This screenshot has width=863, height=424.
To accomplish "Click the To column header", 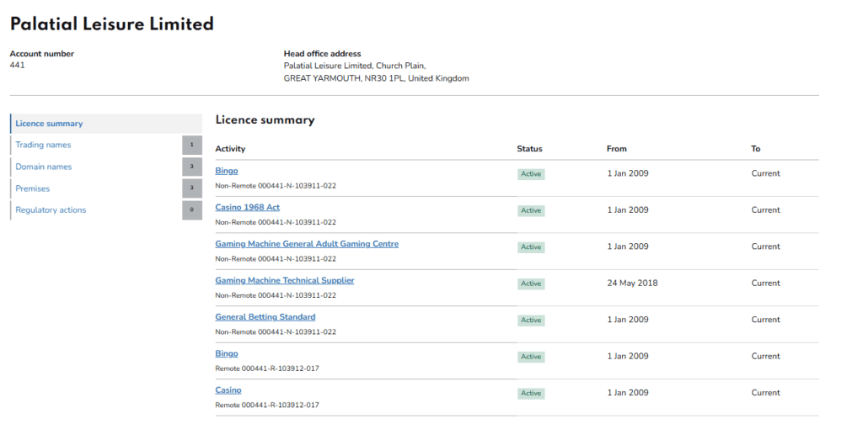I will point(756,149).
